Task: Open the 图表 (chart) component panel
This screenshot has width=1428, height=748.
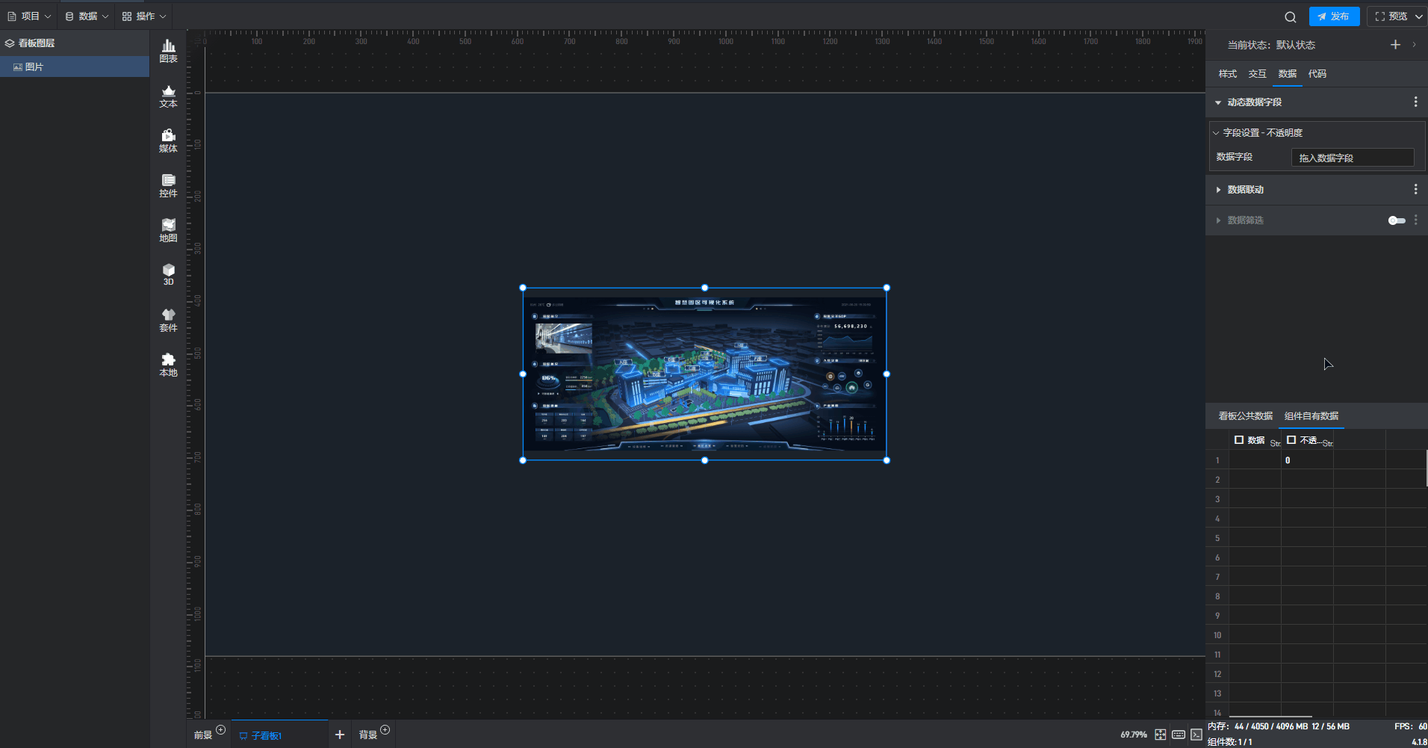Action: [x=168, y=51]
